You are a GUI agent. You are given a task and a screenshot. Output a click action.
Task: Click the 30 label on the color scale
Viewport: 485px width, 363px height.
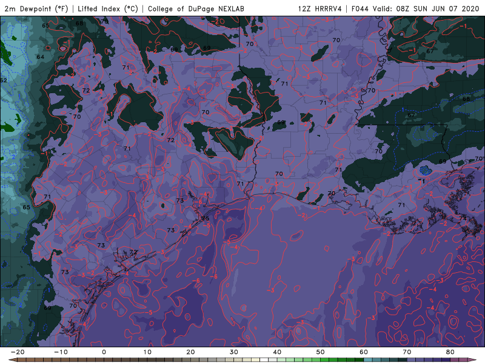pos(234,352)
